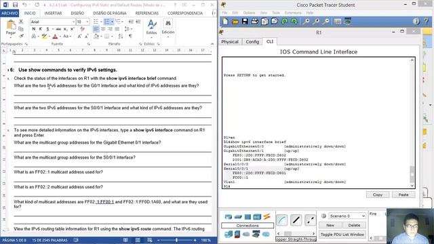Viewport: 434px width, 244px height.
Task: Choose automatic connection type cable
Action: point(282,220)
